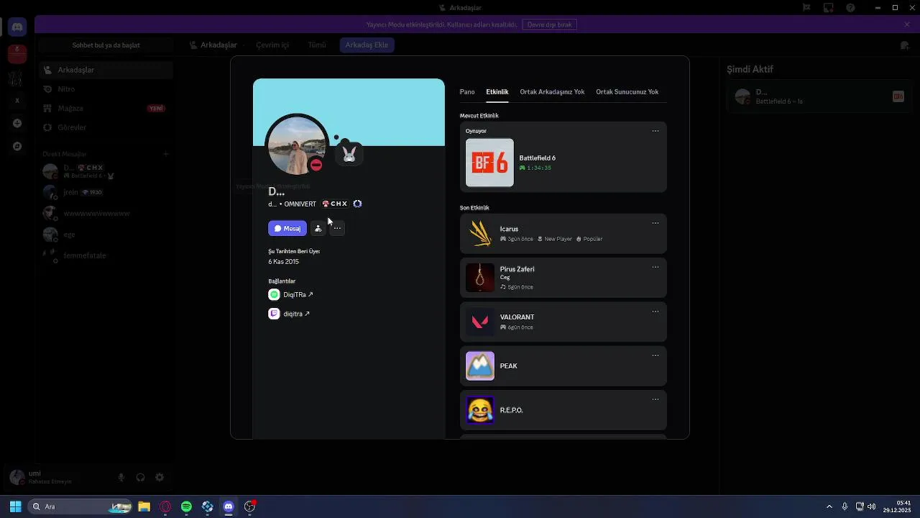This screenshot has height=518, width=920.
Task: Open the friend options icon beside Mesaj
Action: coord(318,228)
